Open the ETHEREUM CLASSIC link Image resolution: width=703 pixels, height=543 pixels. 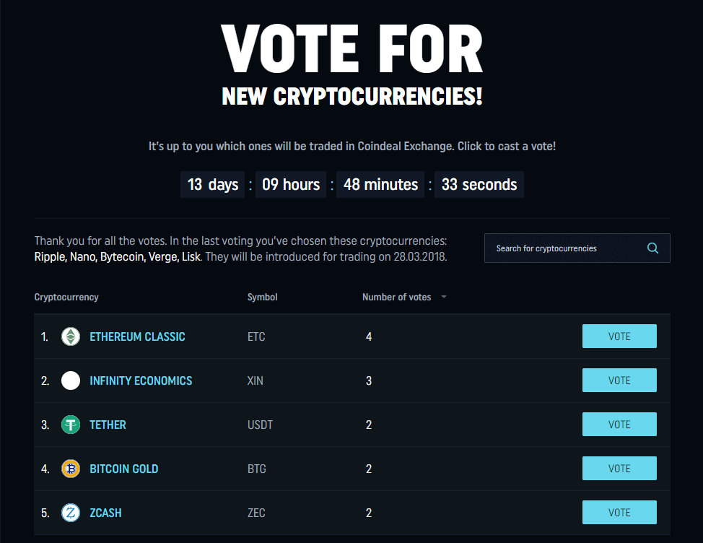(137, 336)
